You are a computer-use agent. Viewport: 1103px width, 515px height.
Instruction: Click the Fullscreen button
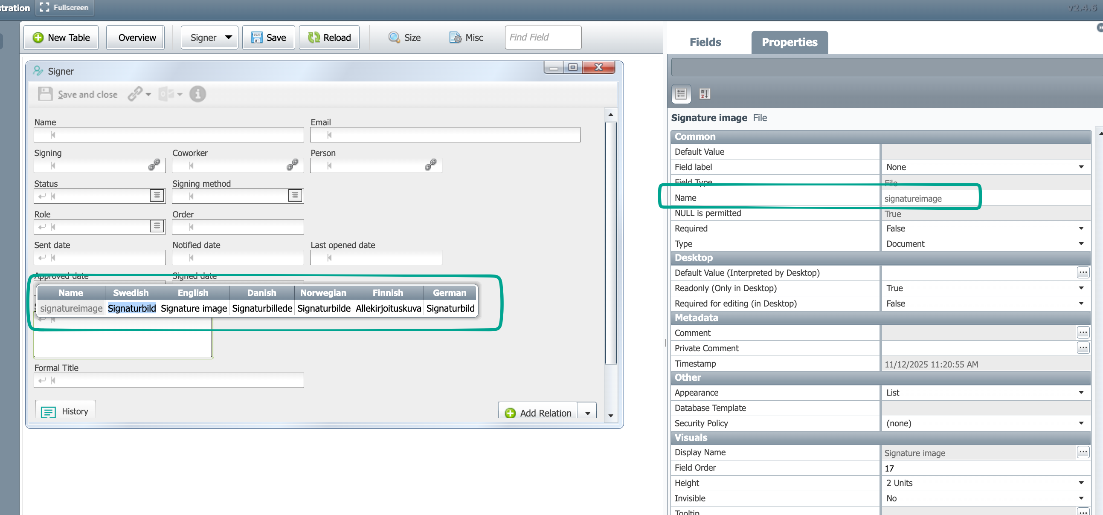(x=64, y=8)
